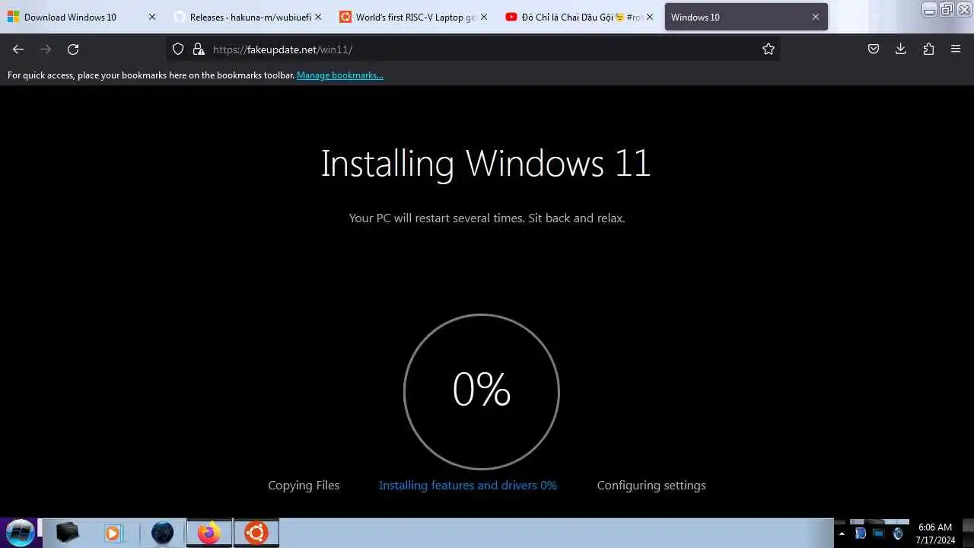Close the YouTube tab
The image size is (974, 548).
[649, 17]
